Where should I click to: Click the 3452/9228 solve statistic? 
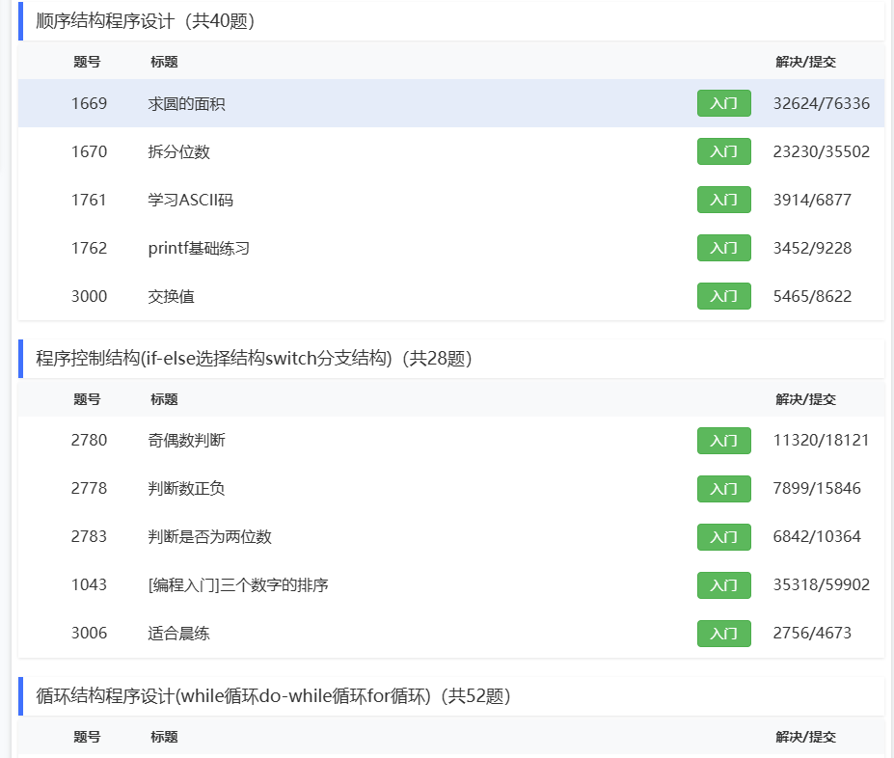[812, 249]
